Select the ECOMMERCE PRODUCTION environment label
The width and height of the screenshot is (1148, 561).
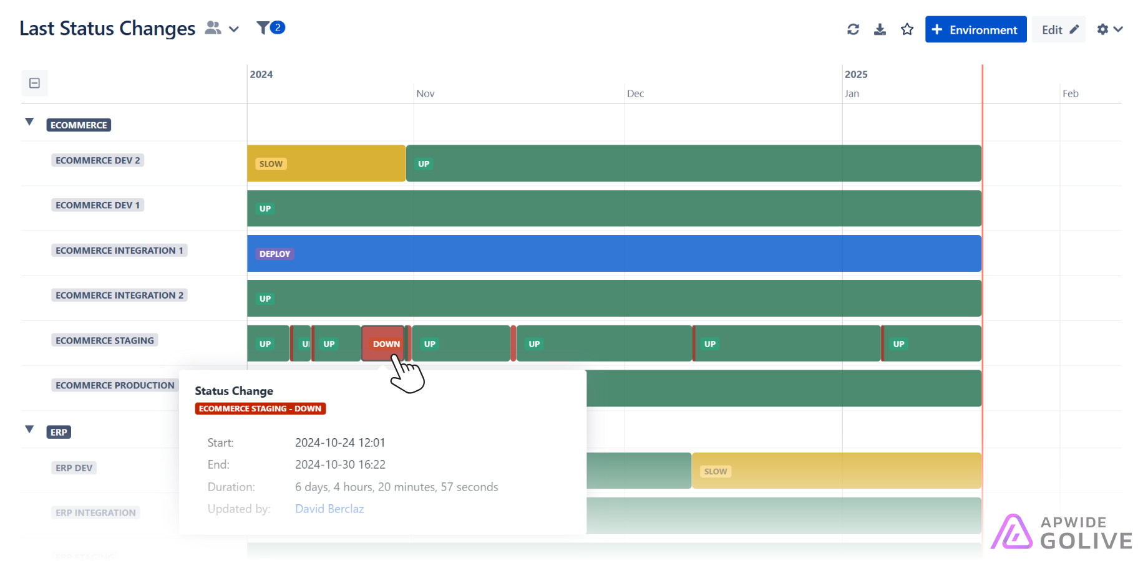[x=115, y=385]
